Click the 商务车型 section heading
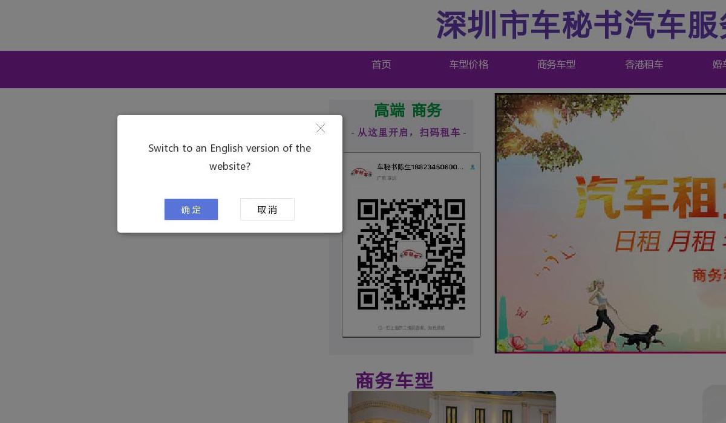This screenshot has height=423, width=726. pos(394,381)
